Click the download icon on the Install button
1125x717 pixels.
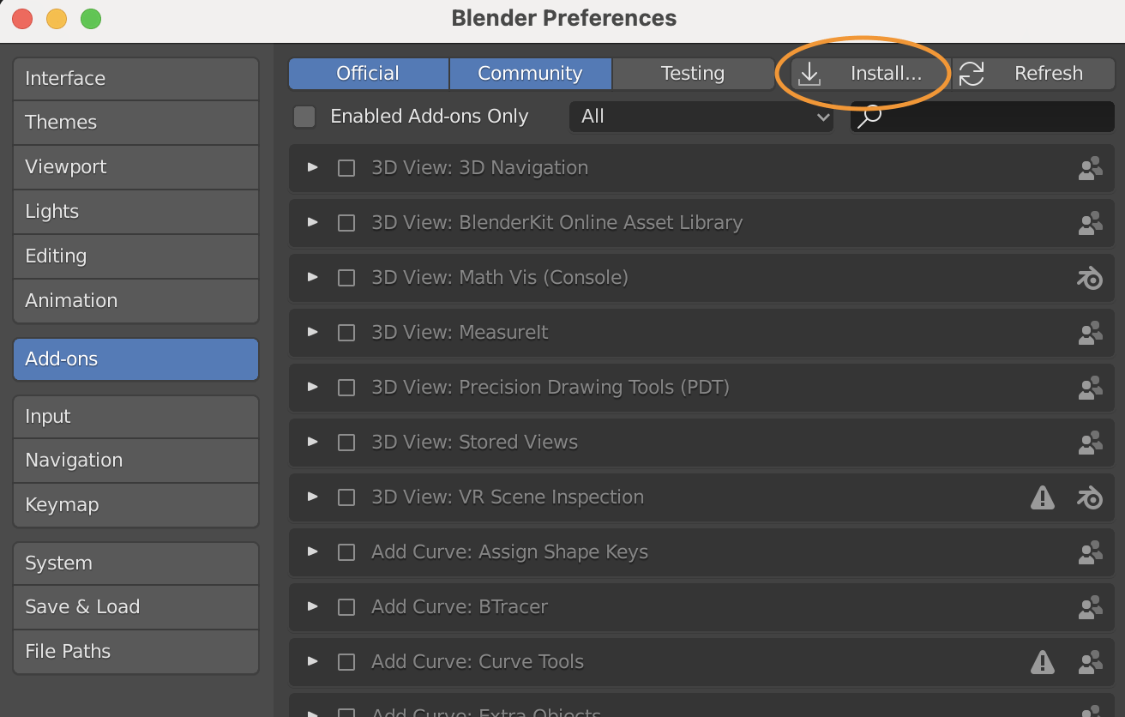pos(809,74)
